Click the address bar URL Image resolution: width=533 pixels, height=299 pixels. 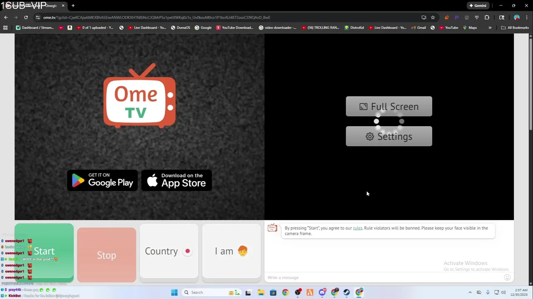click(157, 17)
